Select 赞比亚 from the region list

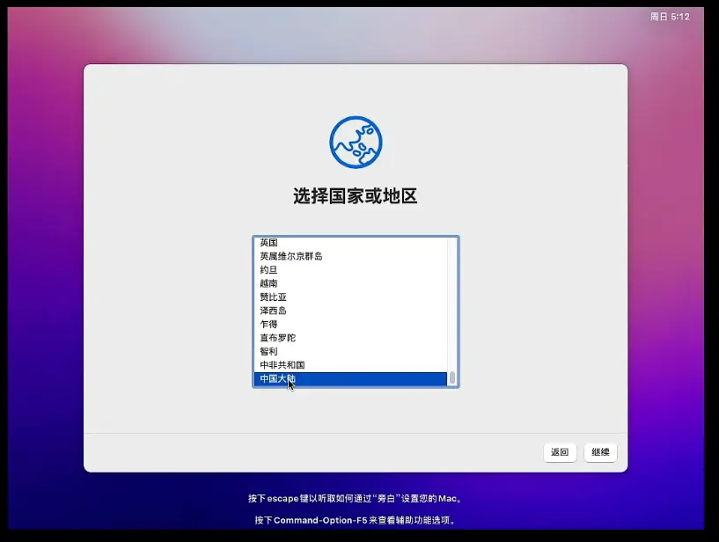click(x=273, y=297)
